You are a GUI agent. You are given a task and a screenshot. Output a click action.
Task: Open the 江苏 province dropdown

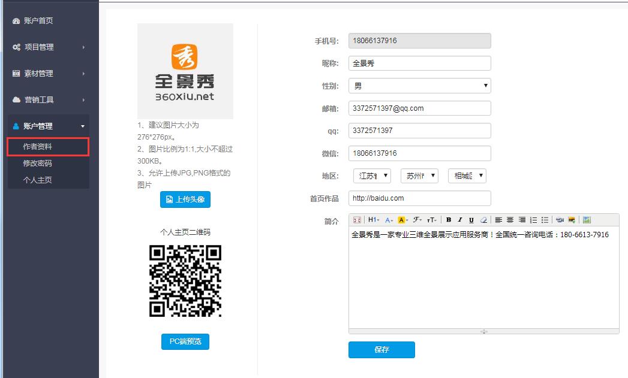(x=372, y=176)
